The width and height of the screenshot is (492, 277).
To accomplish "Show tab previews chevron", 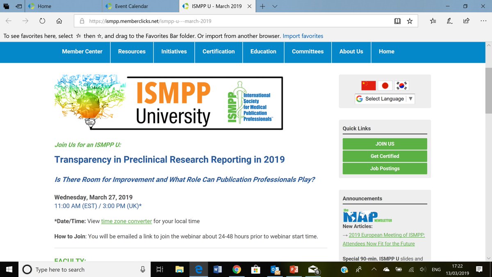I will click(x=275, y=6).
